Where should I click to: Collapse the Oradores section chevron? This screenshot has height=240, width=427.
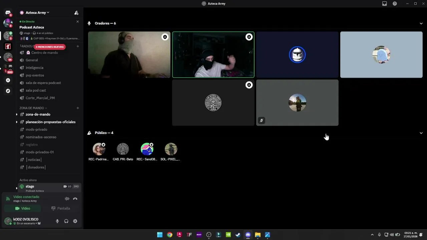click(x=421, y=23)
